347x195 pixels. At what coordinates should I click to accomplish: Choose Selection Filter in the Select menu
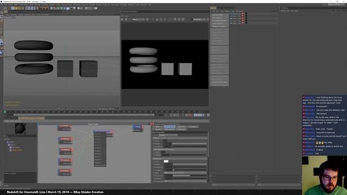tap(219, 15)
